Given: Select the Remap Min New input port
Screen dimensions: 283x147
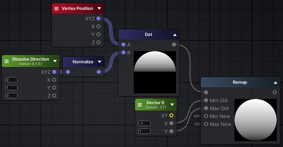Looking at the screenshot, I should [206, 116].
